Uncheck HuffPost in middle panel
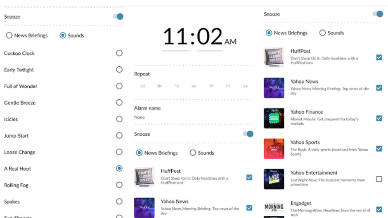The image size is (388, 218). click(249, 178)
